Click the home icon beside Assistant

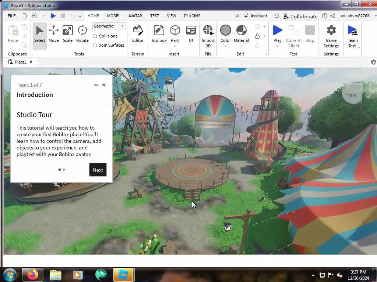[x=237, y=16]
